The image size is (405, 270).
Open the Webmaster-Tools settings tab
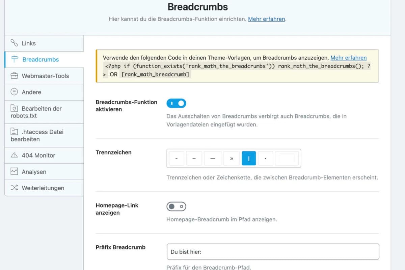[x=45, y=76]
